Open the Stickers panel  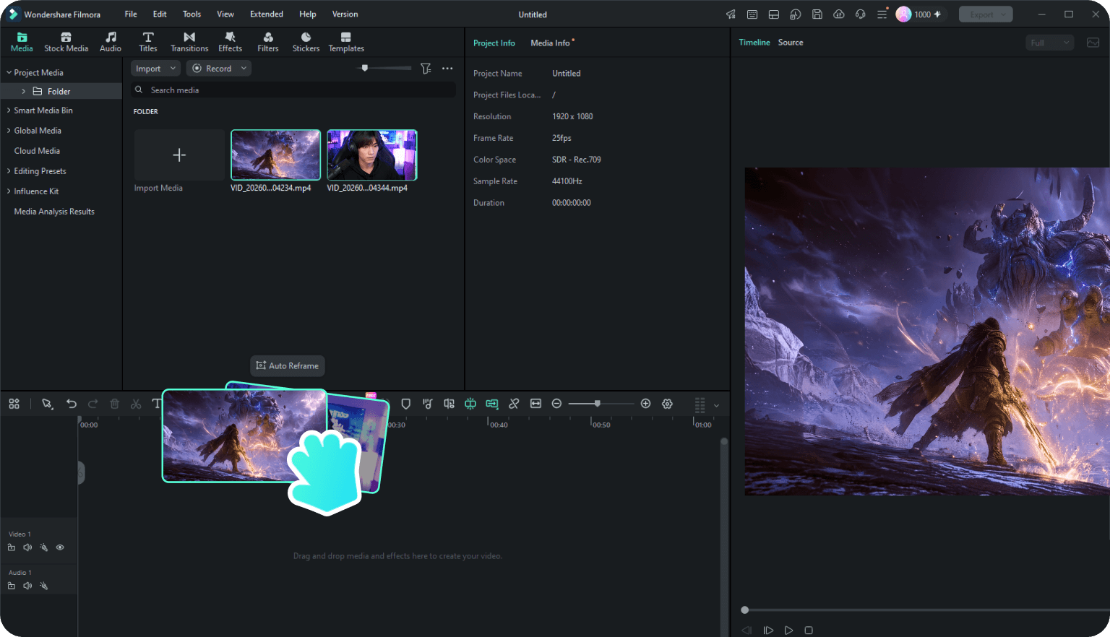tap(306, 42)
